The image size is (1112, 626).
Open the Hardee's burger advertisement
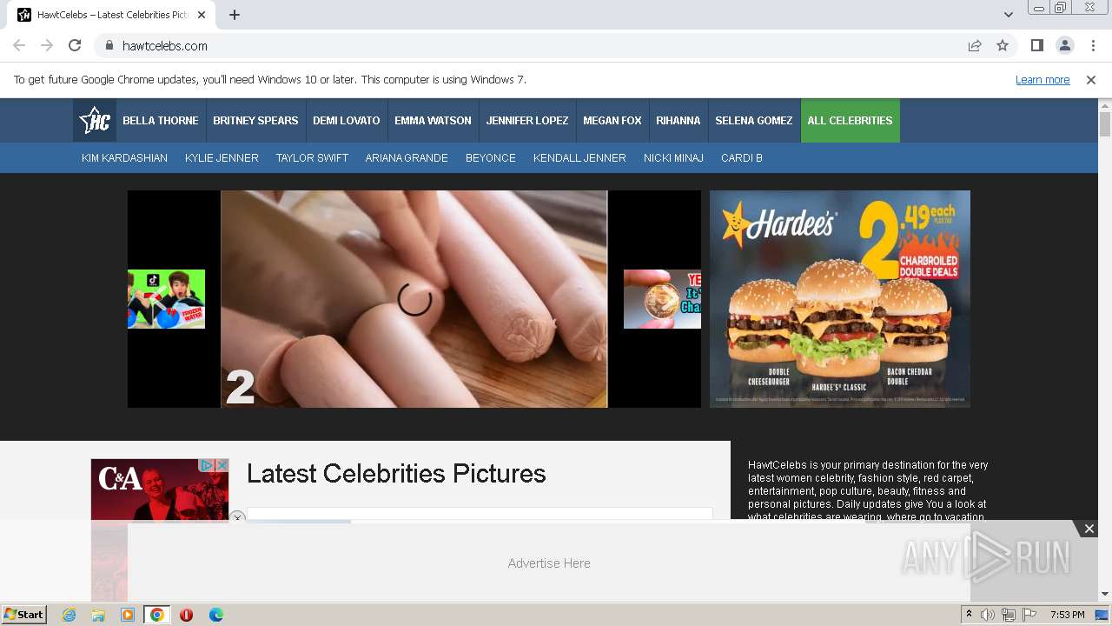840,299
